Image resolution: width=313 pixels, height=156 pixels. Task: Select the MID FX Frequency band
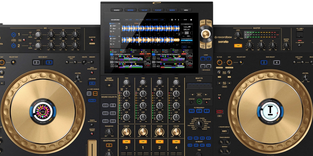pyautogui.click(x=199, y=111)
